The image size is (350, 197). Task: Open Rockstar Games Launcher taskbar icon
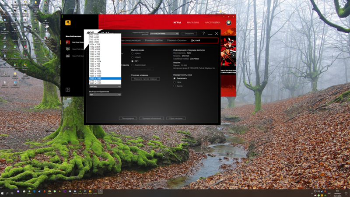[90, 191]
